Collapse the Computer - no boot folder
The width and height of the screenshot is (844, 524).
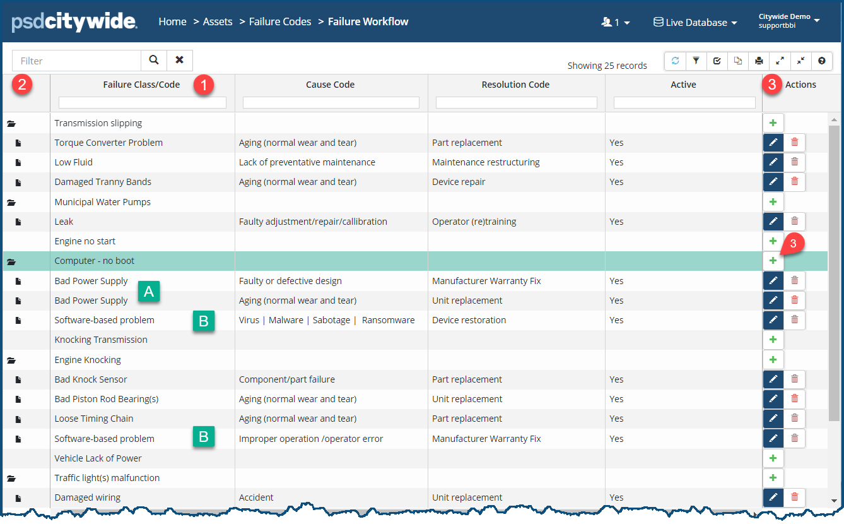[x=11, y=261]
